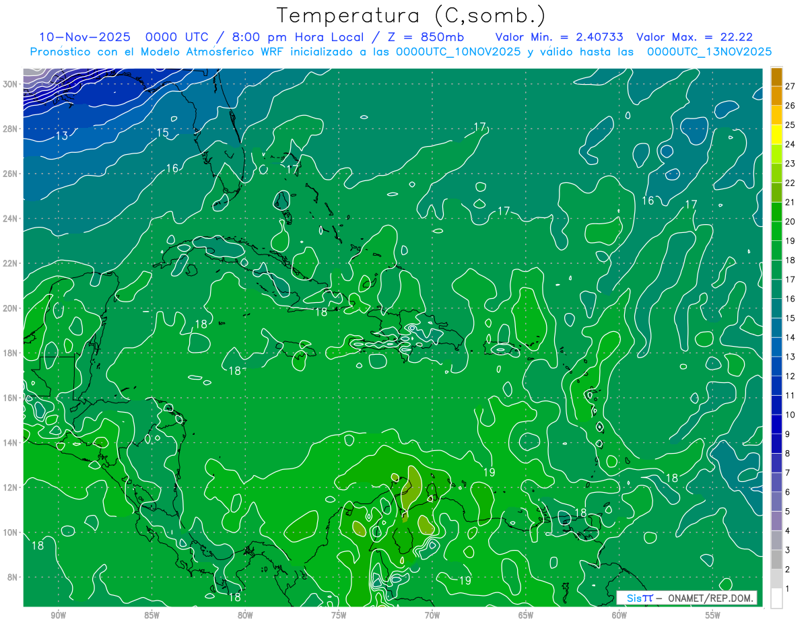Click the longitude axis label "85W"
The width and height of the screenshot is (808, 624).
coord(152,615)
